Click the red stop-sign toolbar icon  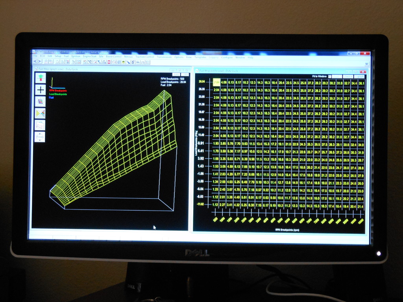click(109, 62)
